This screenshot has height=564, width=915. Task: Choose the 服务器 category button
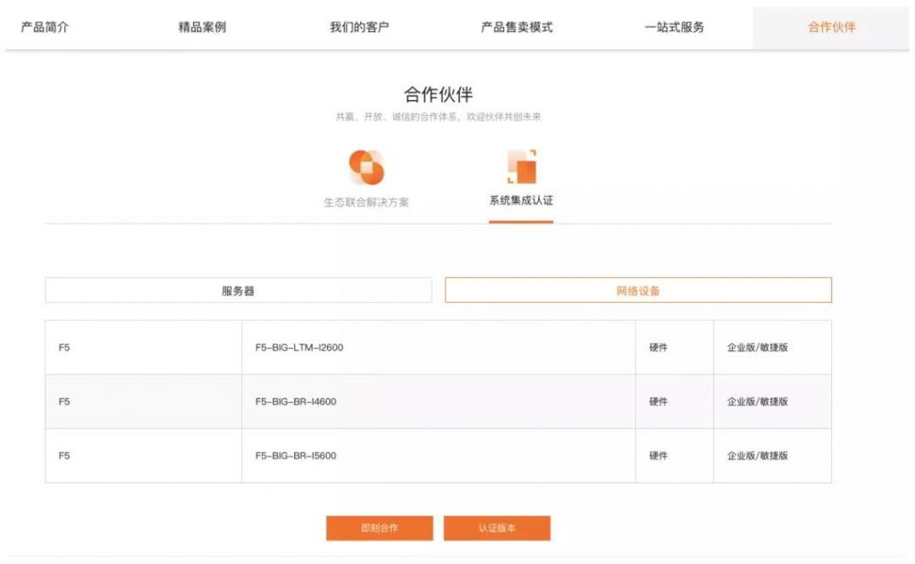(238, 290)
